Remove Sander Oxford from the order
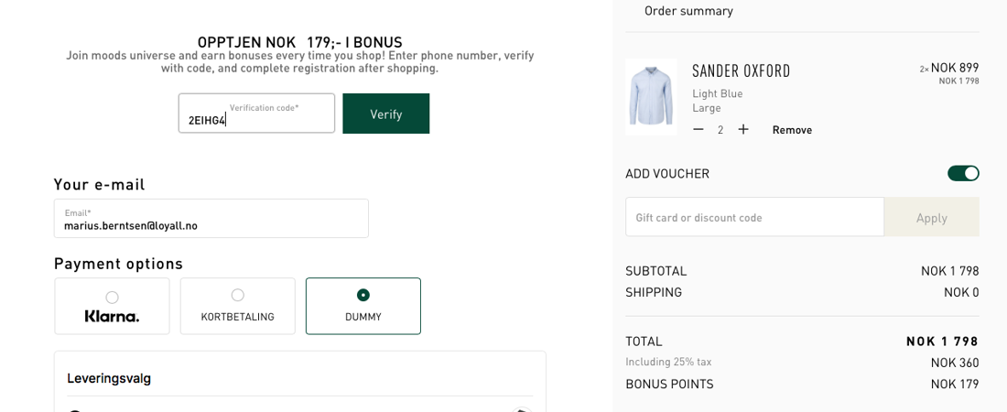The height and width of the screenshot is (412, 1007). (x=792, y=130)
